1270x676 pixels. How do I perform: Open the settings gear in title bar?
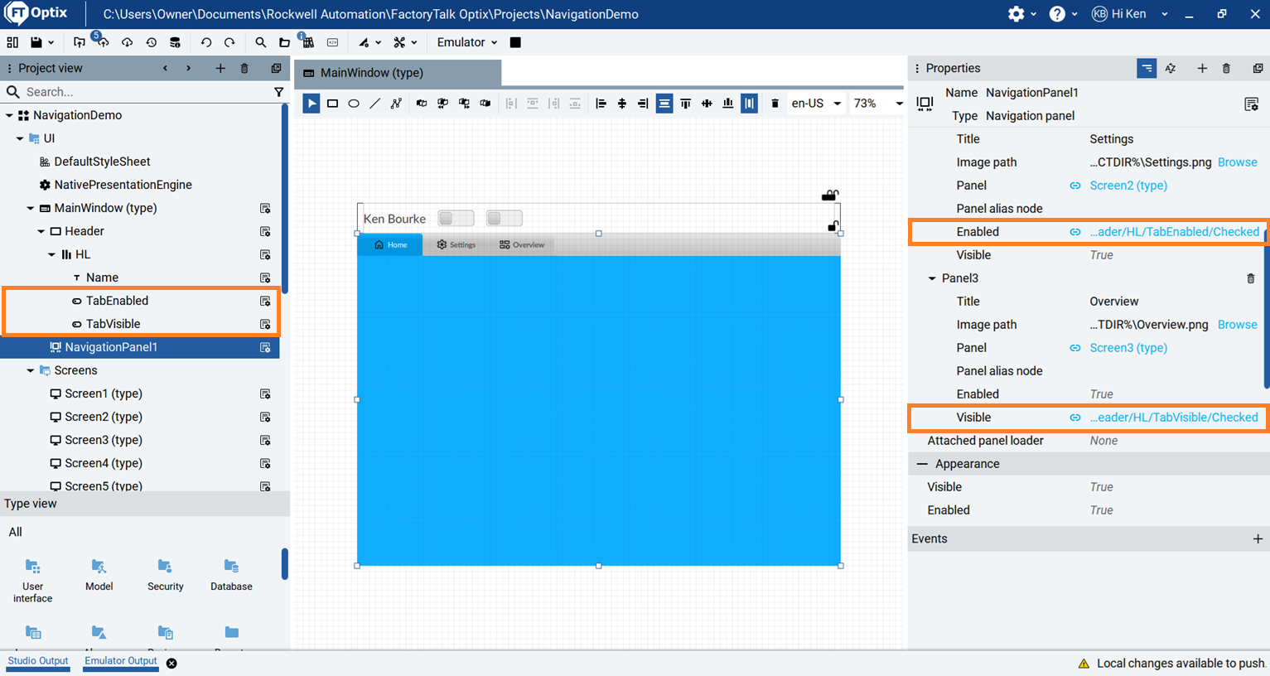[x=1016, y=14]
